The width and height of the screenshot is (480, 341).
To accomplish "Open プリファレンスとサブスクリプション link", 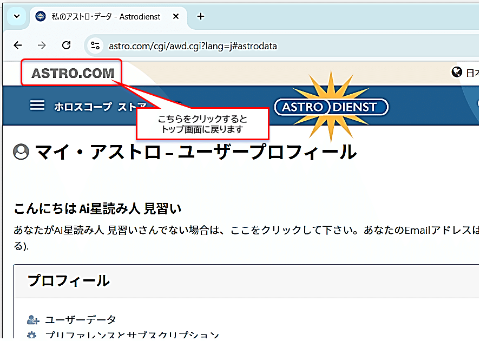I will [x=132, y=336].
